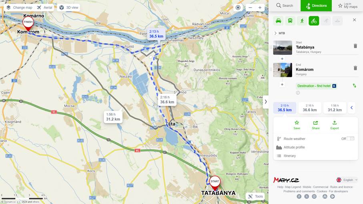Switch to Aerial map view

pyautogui.click(x=45, y=8)
